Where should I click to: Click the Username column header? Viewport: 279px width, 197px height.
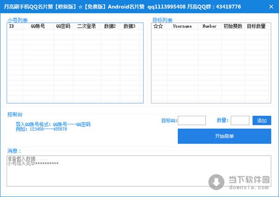(183, 26)
